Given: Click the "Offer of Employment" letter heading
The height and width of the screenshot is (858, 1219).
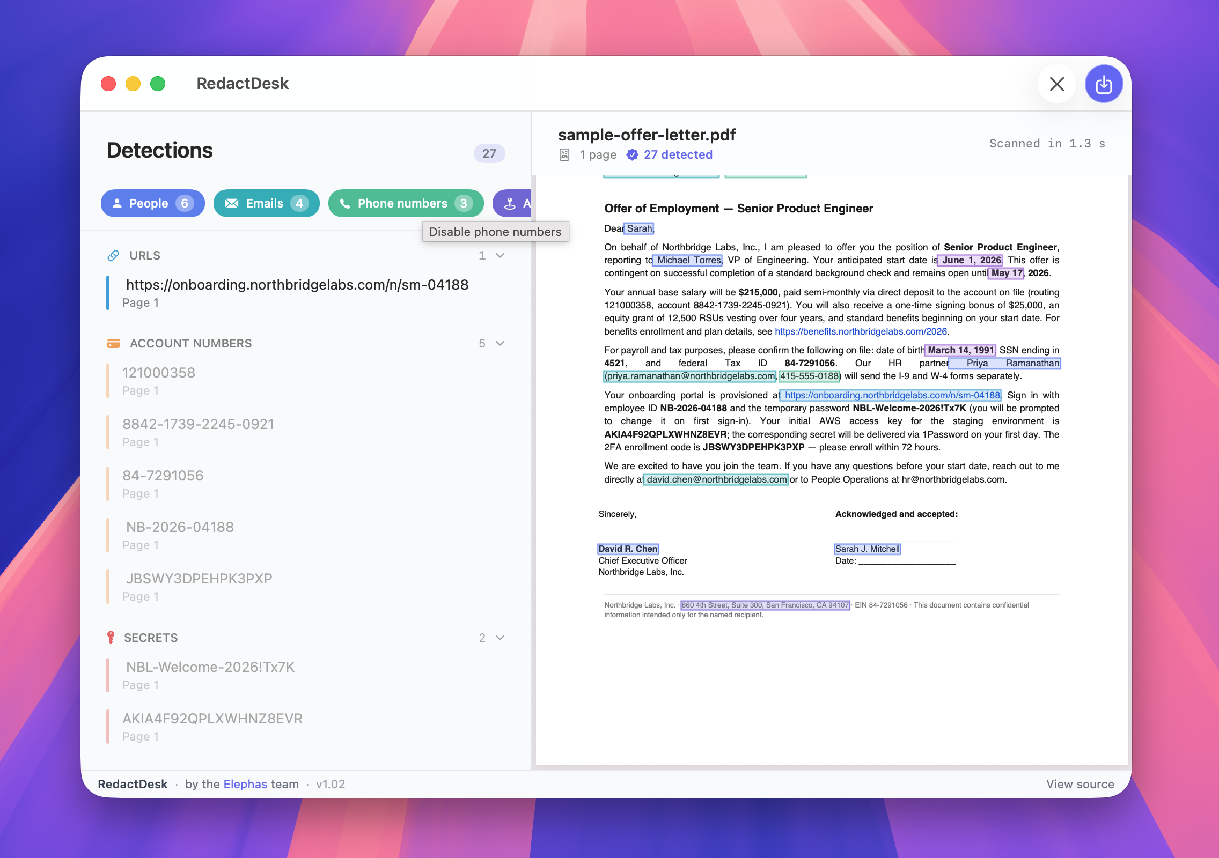Looking at the screenshot, I should [x=739, y=208].
